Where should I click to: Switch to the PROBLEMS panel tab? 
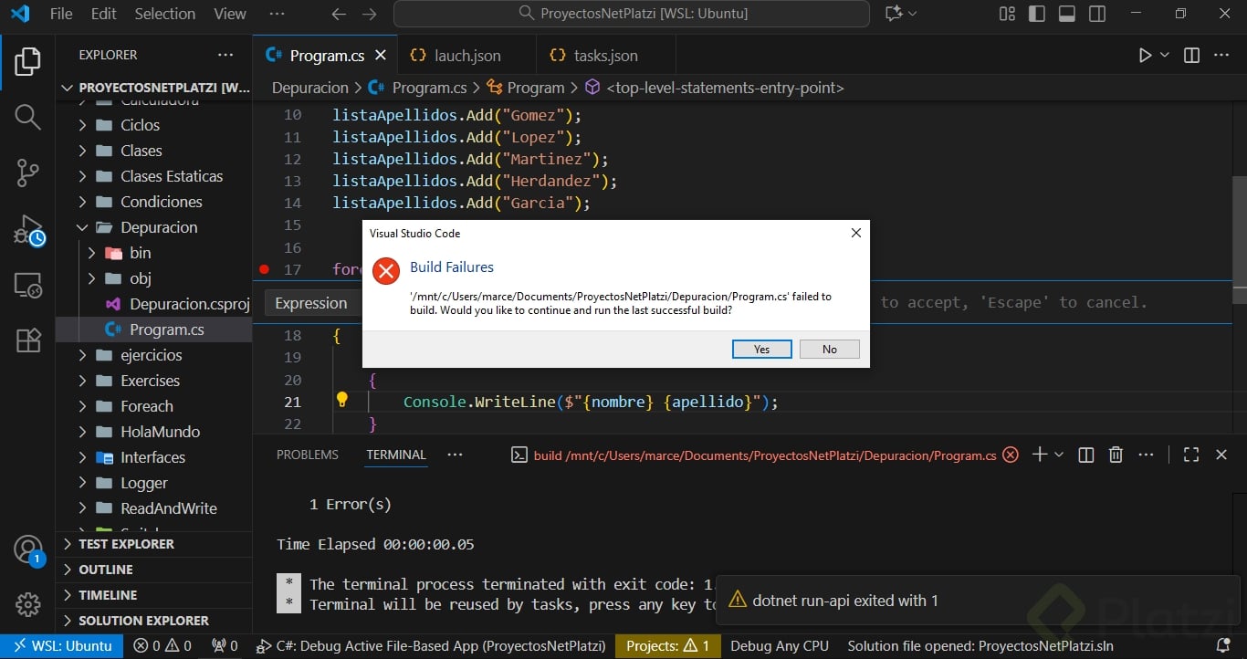(308, 455)
